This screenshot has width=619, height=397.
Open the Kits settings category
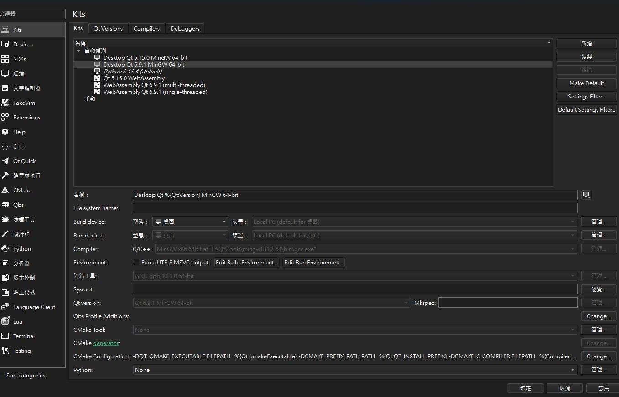(32, 30)
